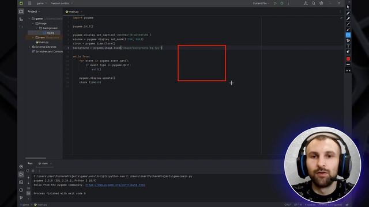Open the red color swatch picker
This screenshot has height=207, width=369.
point(348,59)
